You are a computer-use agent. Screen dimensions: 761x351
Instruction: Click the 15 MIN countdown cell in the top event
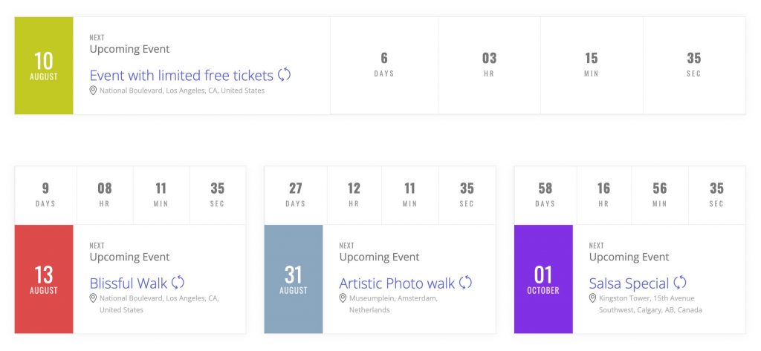[x=592, y=66]
